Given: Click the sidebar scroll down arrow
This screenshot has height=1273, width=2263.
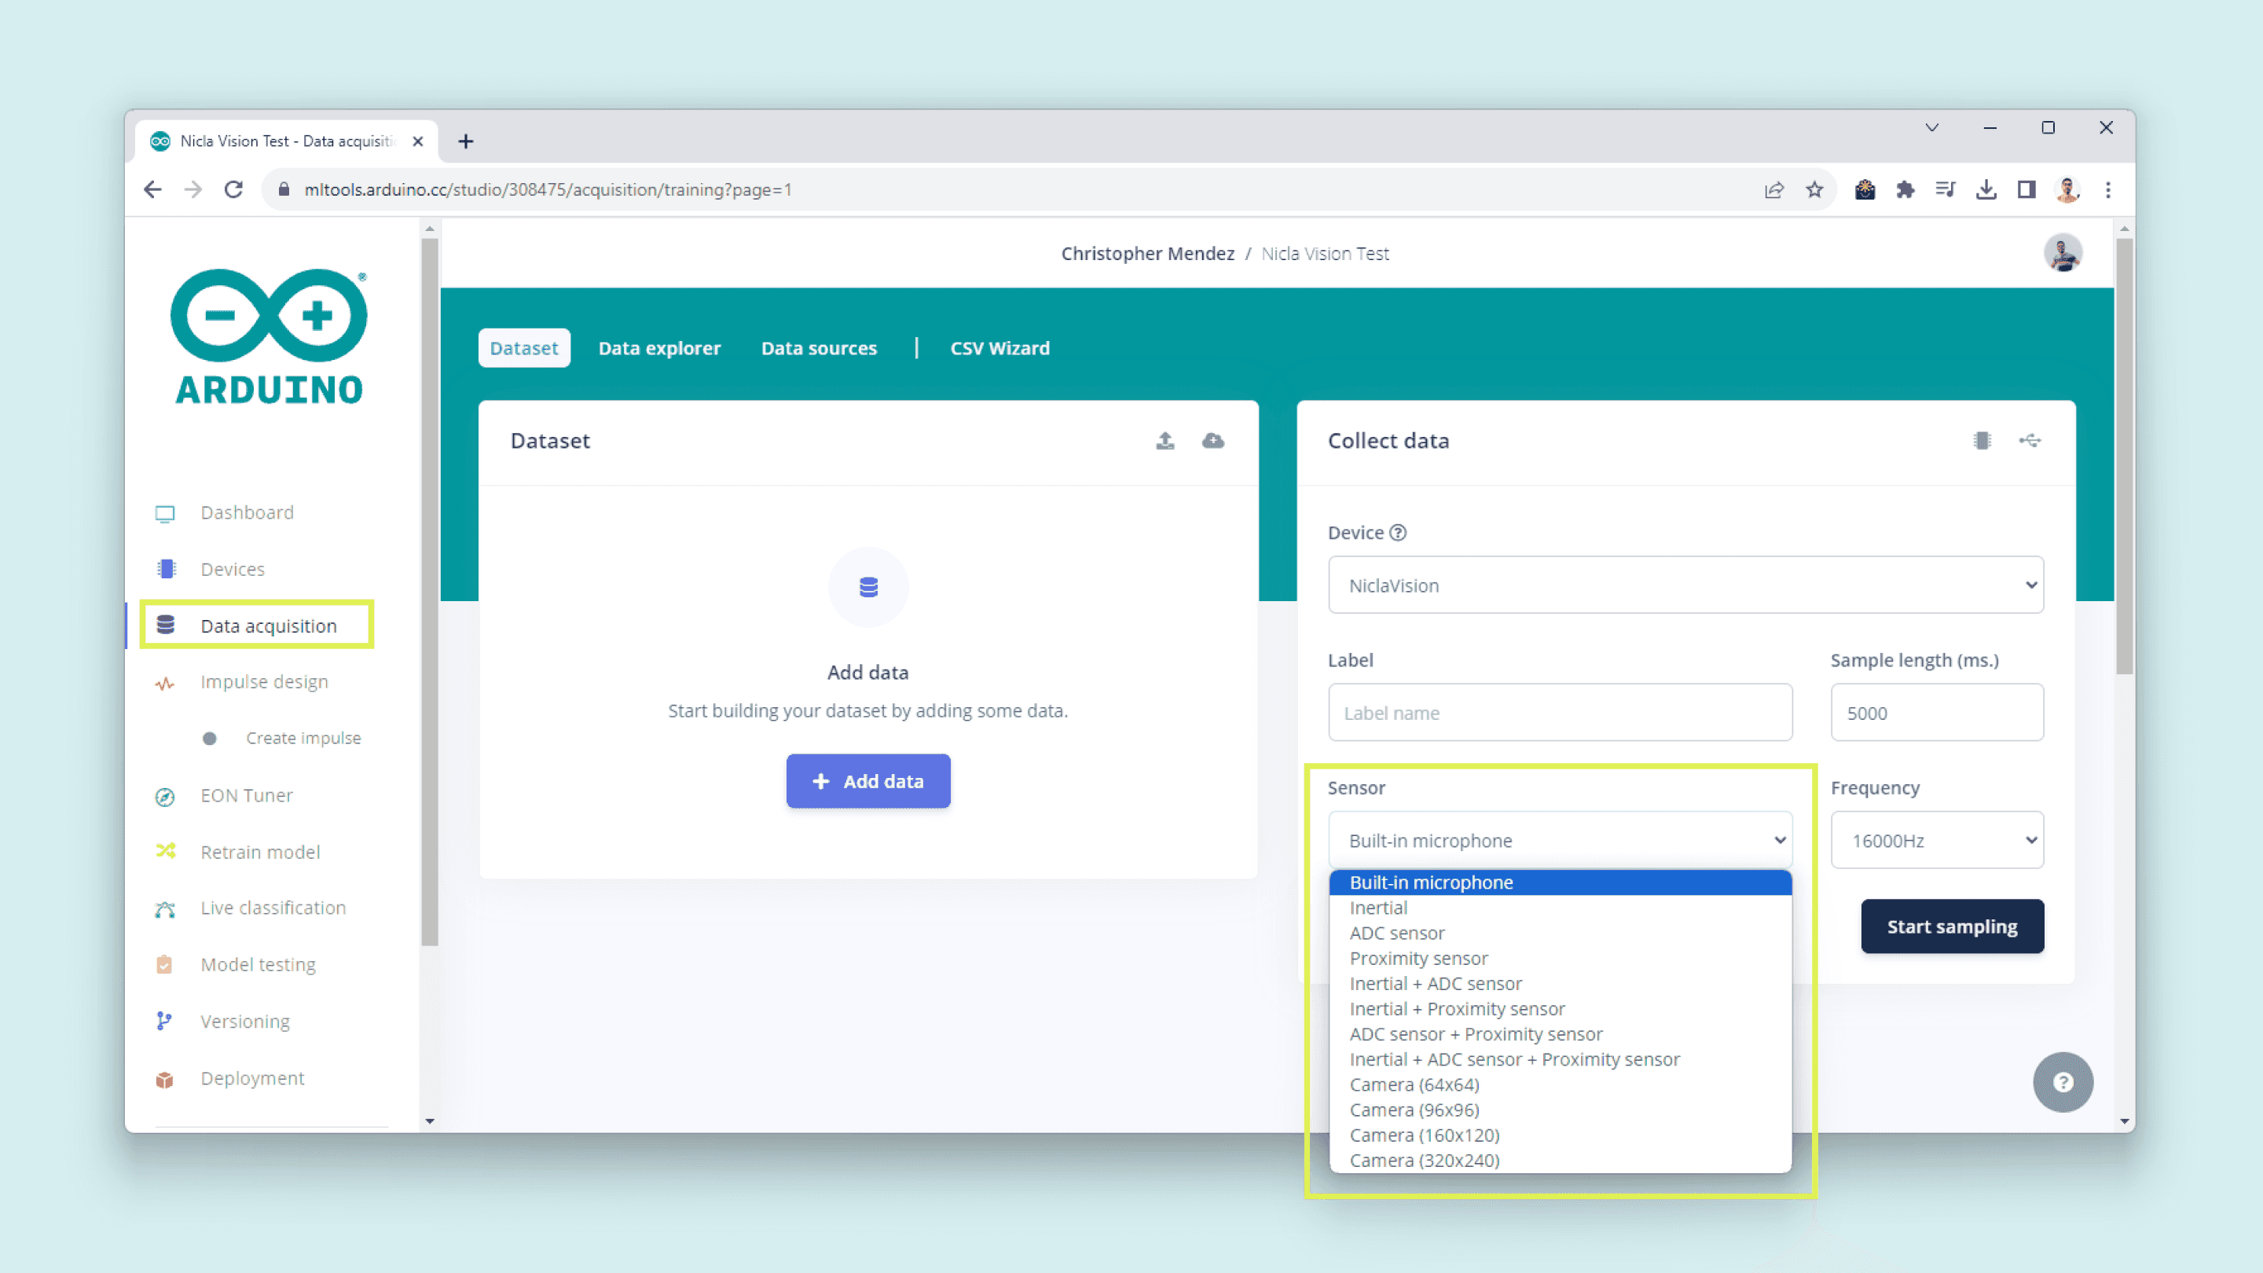Looking at the screenshot, I should pos(430,1121).
